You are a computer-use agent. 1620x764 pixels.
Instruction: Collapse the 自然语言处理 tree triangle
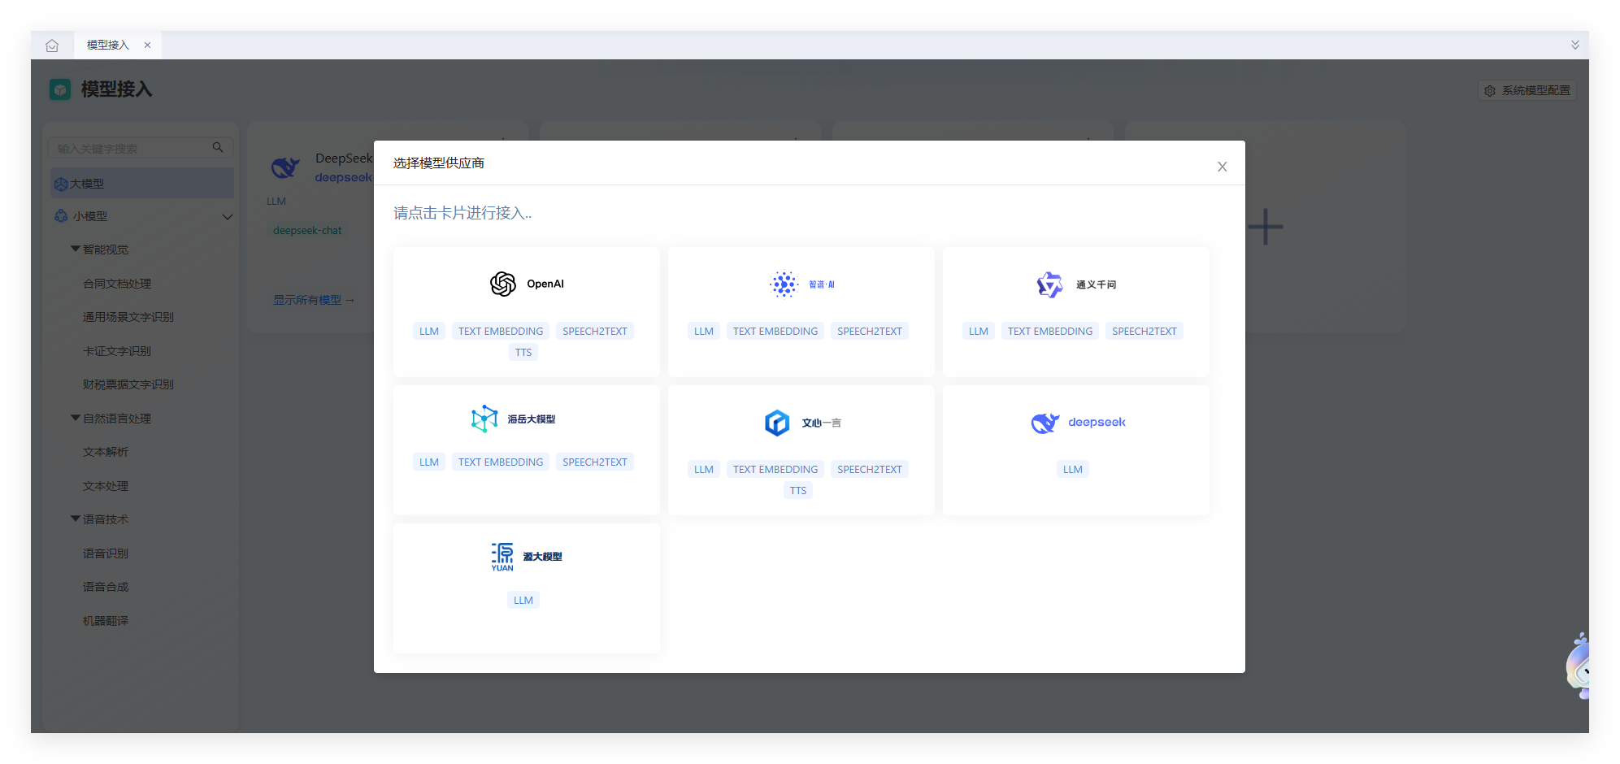click(x=76, y=418)
